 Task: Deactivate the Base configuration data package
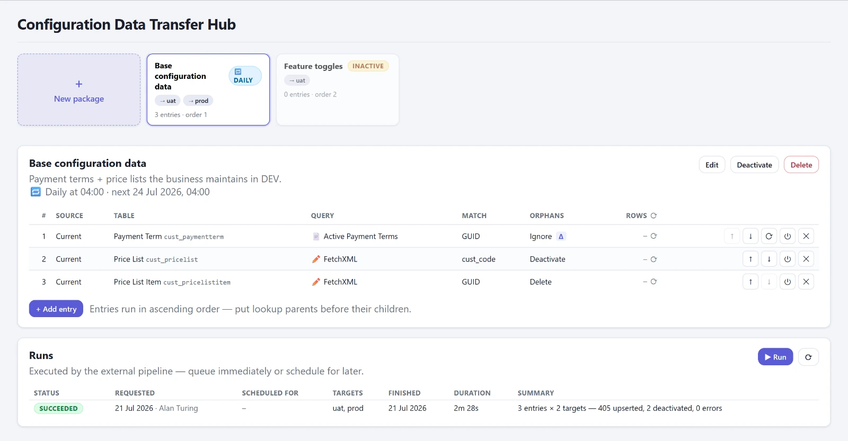[754, 165]
